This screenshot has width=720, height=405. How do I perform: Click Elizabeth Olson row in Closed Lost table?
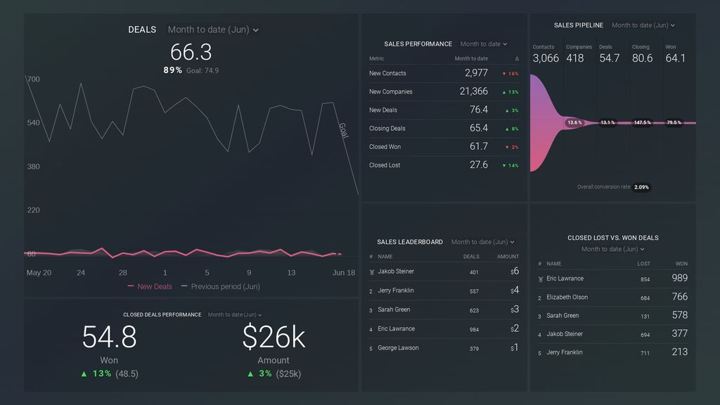click(x=612, y=297)
